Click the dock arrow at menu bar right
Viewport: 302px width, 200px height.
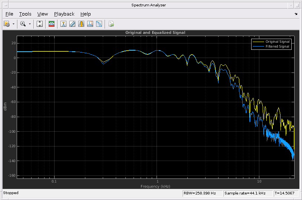click(x=296, y=14)
